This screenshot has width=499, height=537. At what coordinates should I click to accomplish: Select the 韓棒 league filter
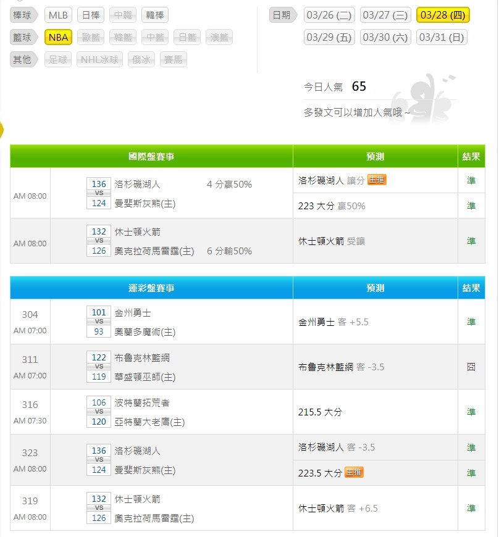coord(155,15)
